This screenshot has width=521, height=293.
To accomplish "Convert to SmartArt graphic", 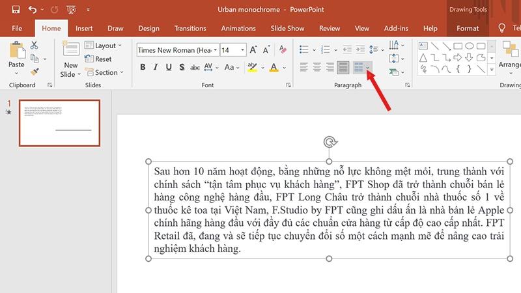I will coord(397,72).
